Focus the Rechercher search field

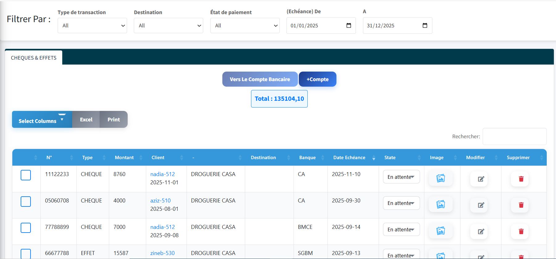[x=514, y=136]
